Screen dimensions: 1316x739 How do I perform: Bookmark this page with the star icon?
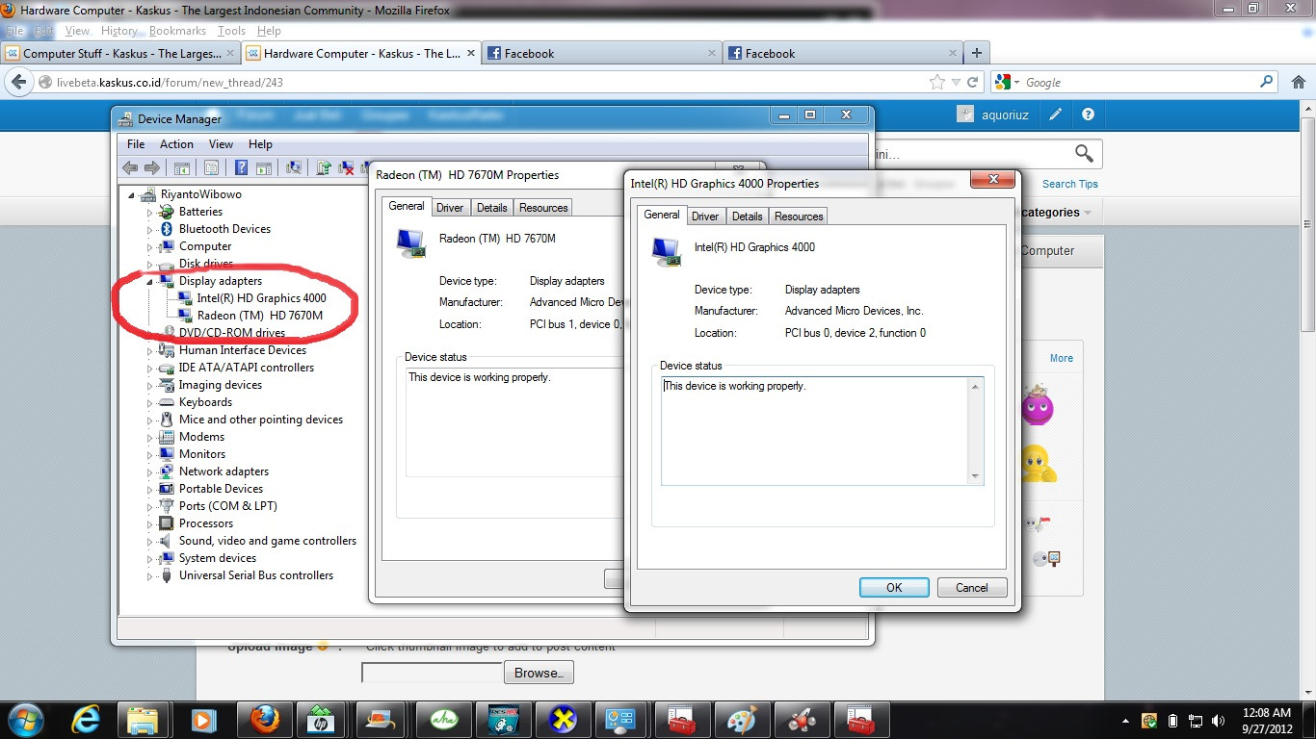coord(937,83)
